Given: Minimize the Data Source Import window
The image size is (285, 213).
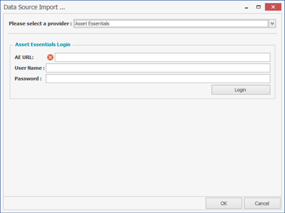Looking at the screenshot, I should pos(246,7).
